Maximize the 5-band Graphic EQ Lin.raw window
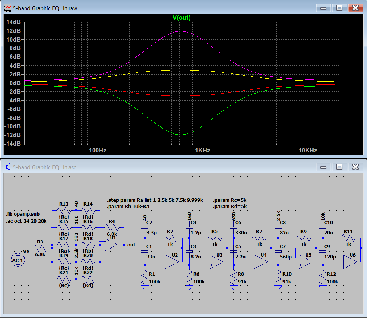Screen dimensions: 367x318 339,8
